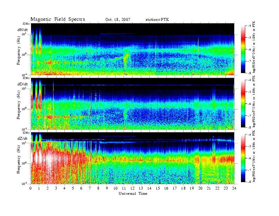Click the "12" tick on the Universal Time axis
The height and width of the screenshot is (216, 279).
132,188
